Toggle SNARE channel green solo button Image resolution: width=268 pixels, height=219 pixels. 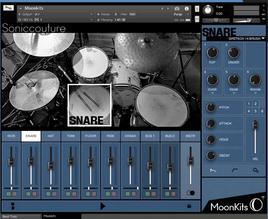(28, 194)
